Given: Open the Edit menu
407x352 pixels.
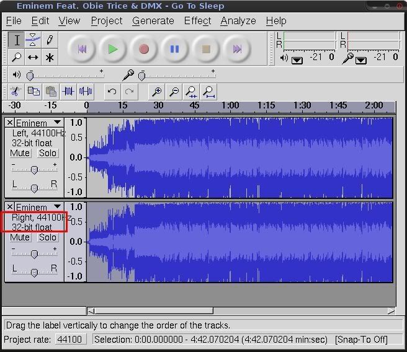Looking at the screenshot, I should [x=40, y=20].
